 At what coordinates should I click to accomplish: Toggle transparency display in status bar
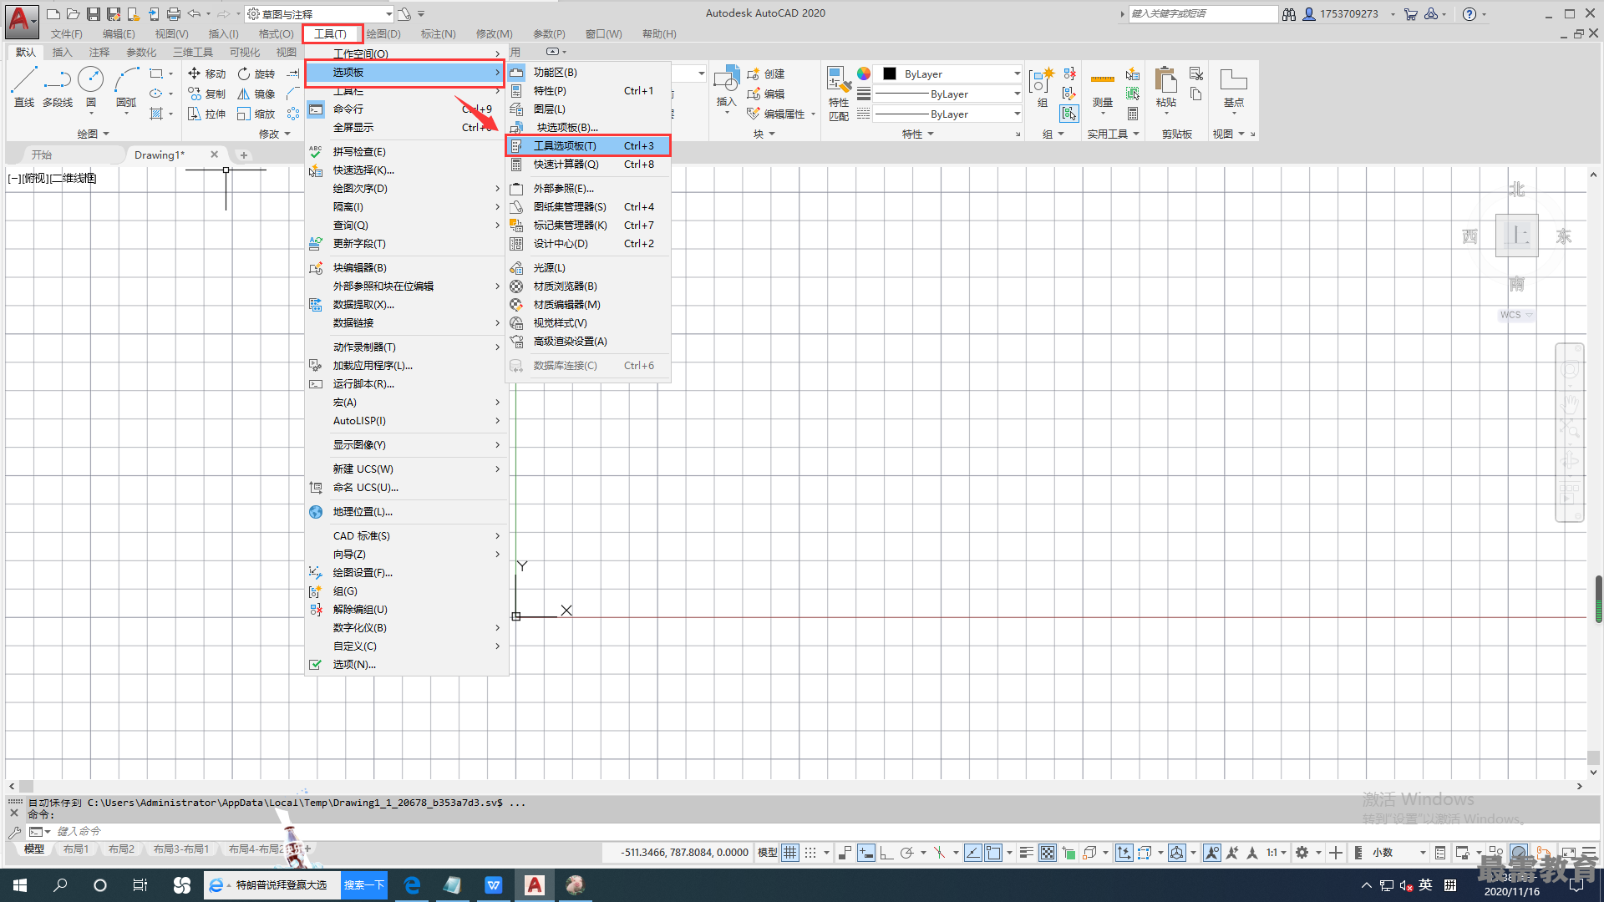coord(1047,853)
